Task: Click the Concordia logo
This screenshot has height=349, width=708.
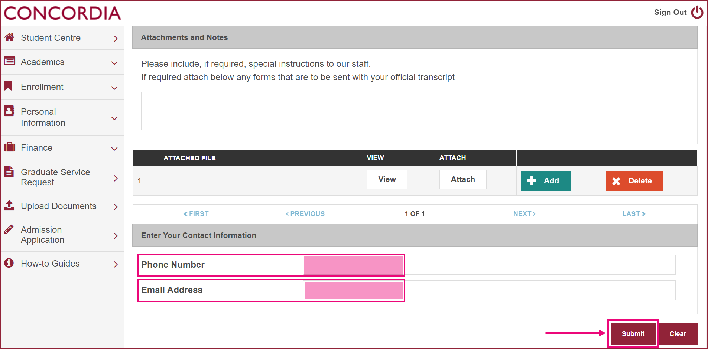Action: tap(62, 13)
